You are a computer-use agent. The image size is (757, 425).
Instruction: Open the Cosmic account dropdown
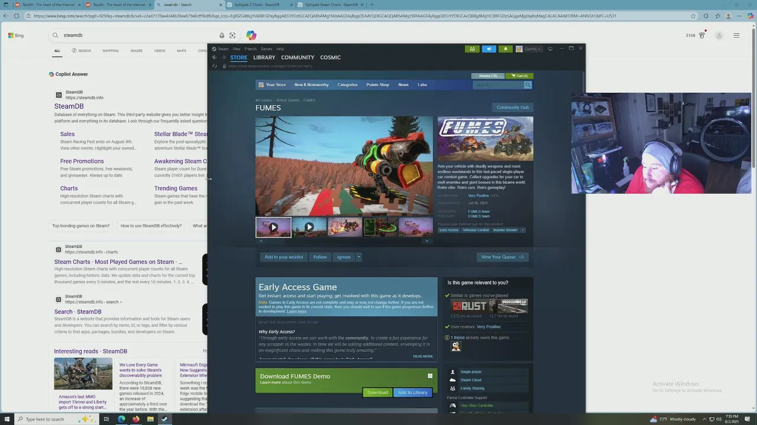point(528,49)
